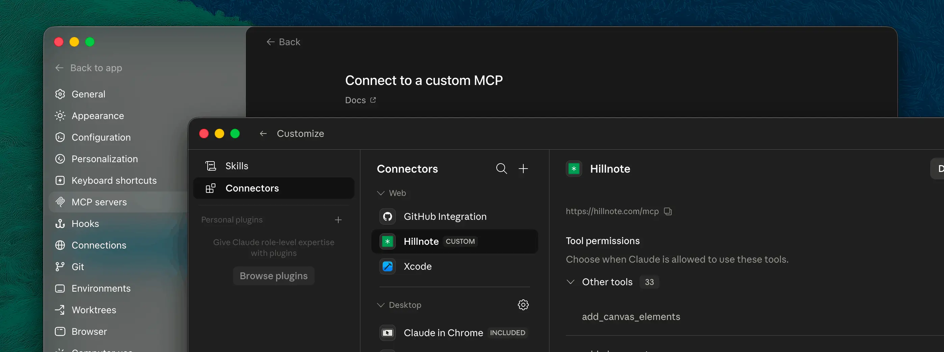
Task: Collapse the Desktop connectors section
Action: [x=381, y=305]
